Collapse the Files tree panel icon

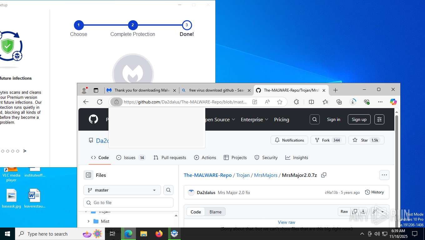(x=88, y=175)
